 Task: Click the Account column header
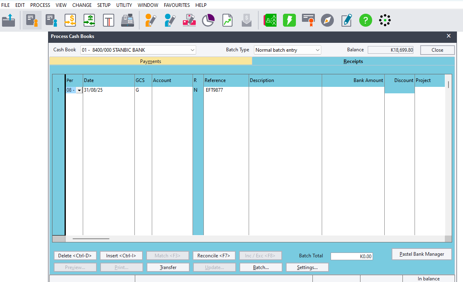[172, 80]
